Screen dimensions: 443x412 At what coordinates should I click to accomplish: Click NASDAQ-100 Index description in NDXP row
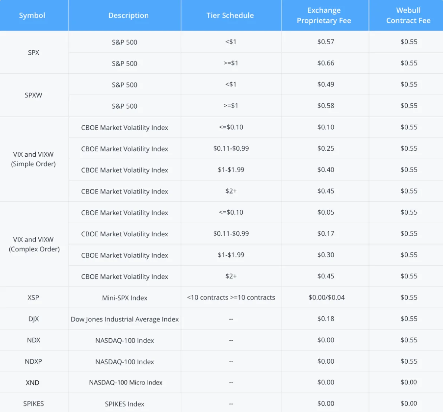[x=125, y=362]
